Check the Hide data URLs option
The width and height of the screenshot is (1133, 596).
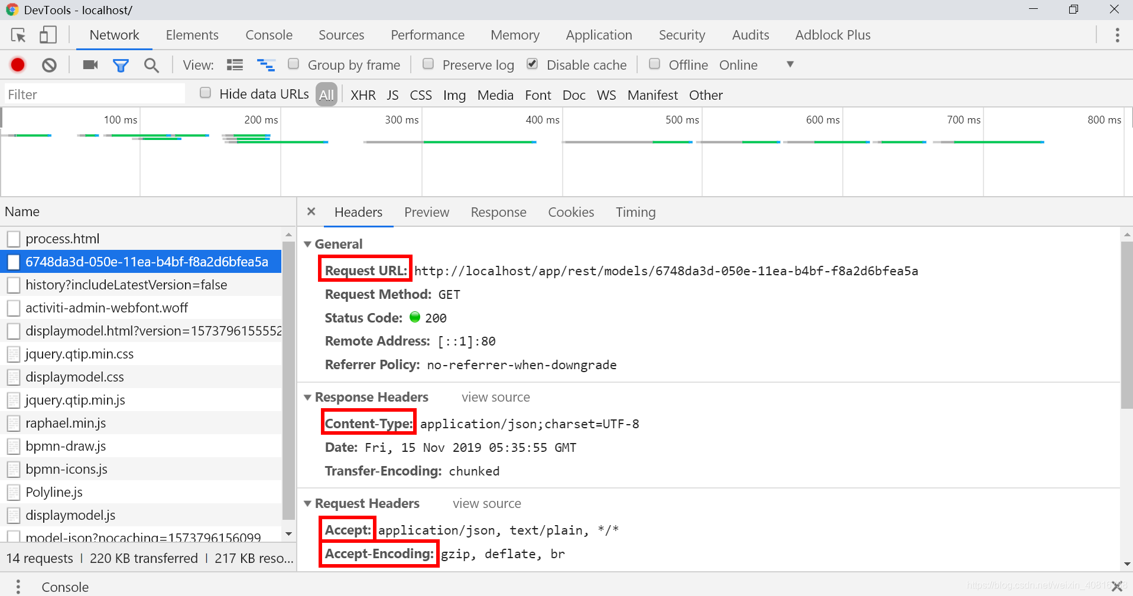pyautogui.click(x=205, y=93)
